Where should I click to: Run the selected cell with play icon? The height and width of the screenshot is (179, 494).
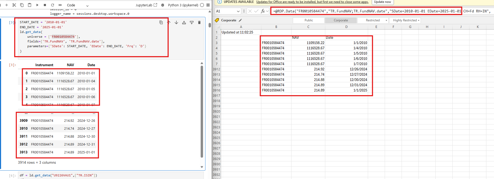(37, 5)
